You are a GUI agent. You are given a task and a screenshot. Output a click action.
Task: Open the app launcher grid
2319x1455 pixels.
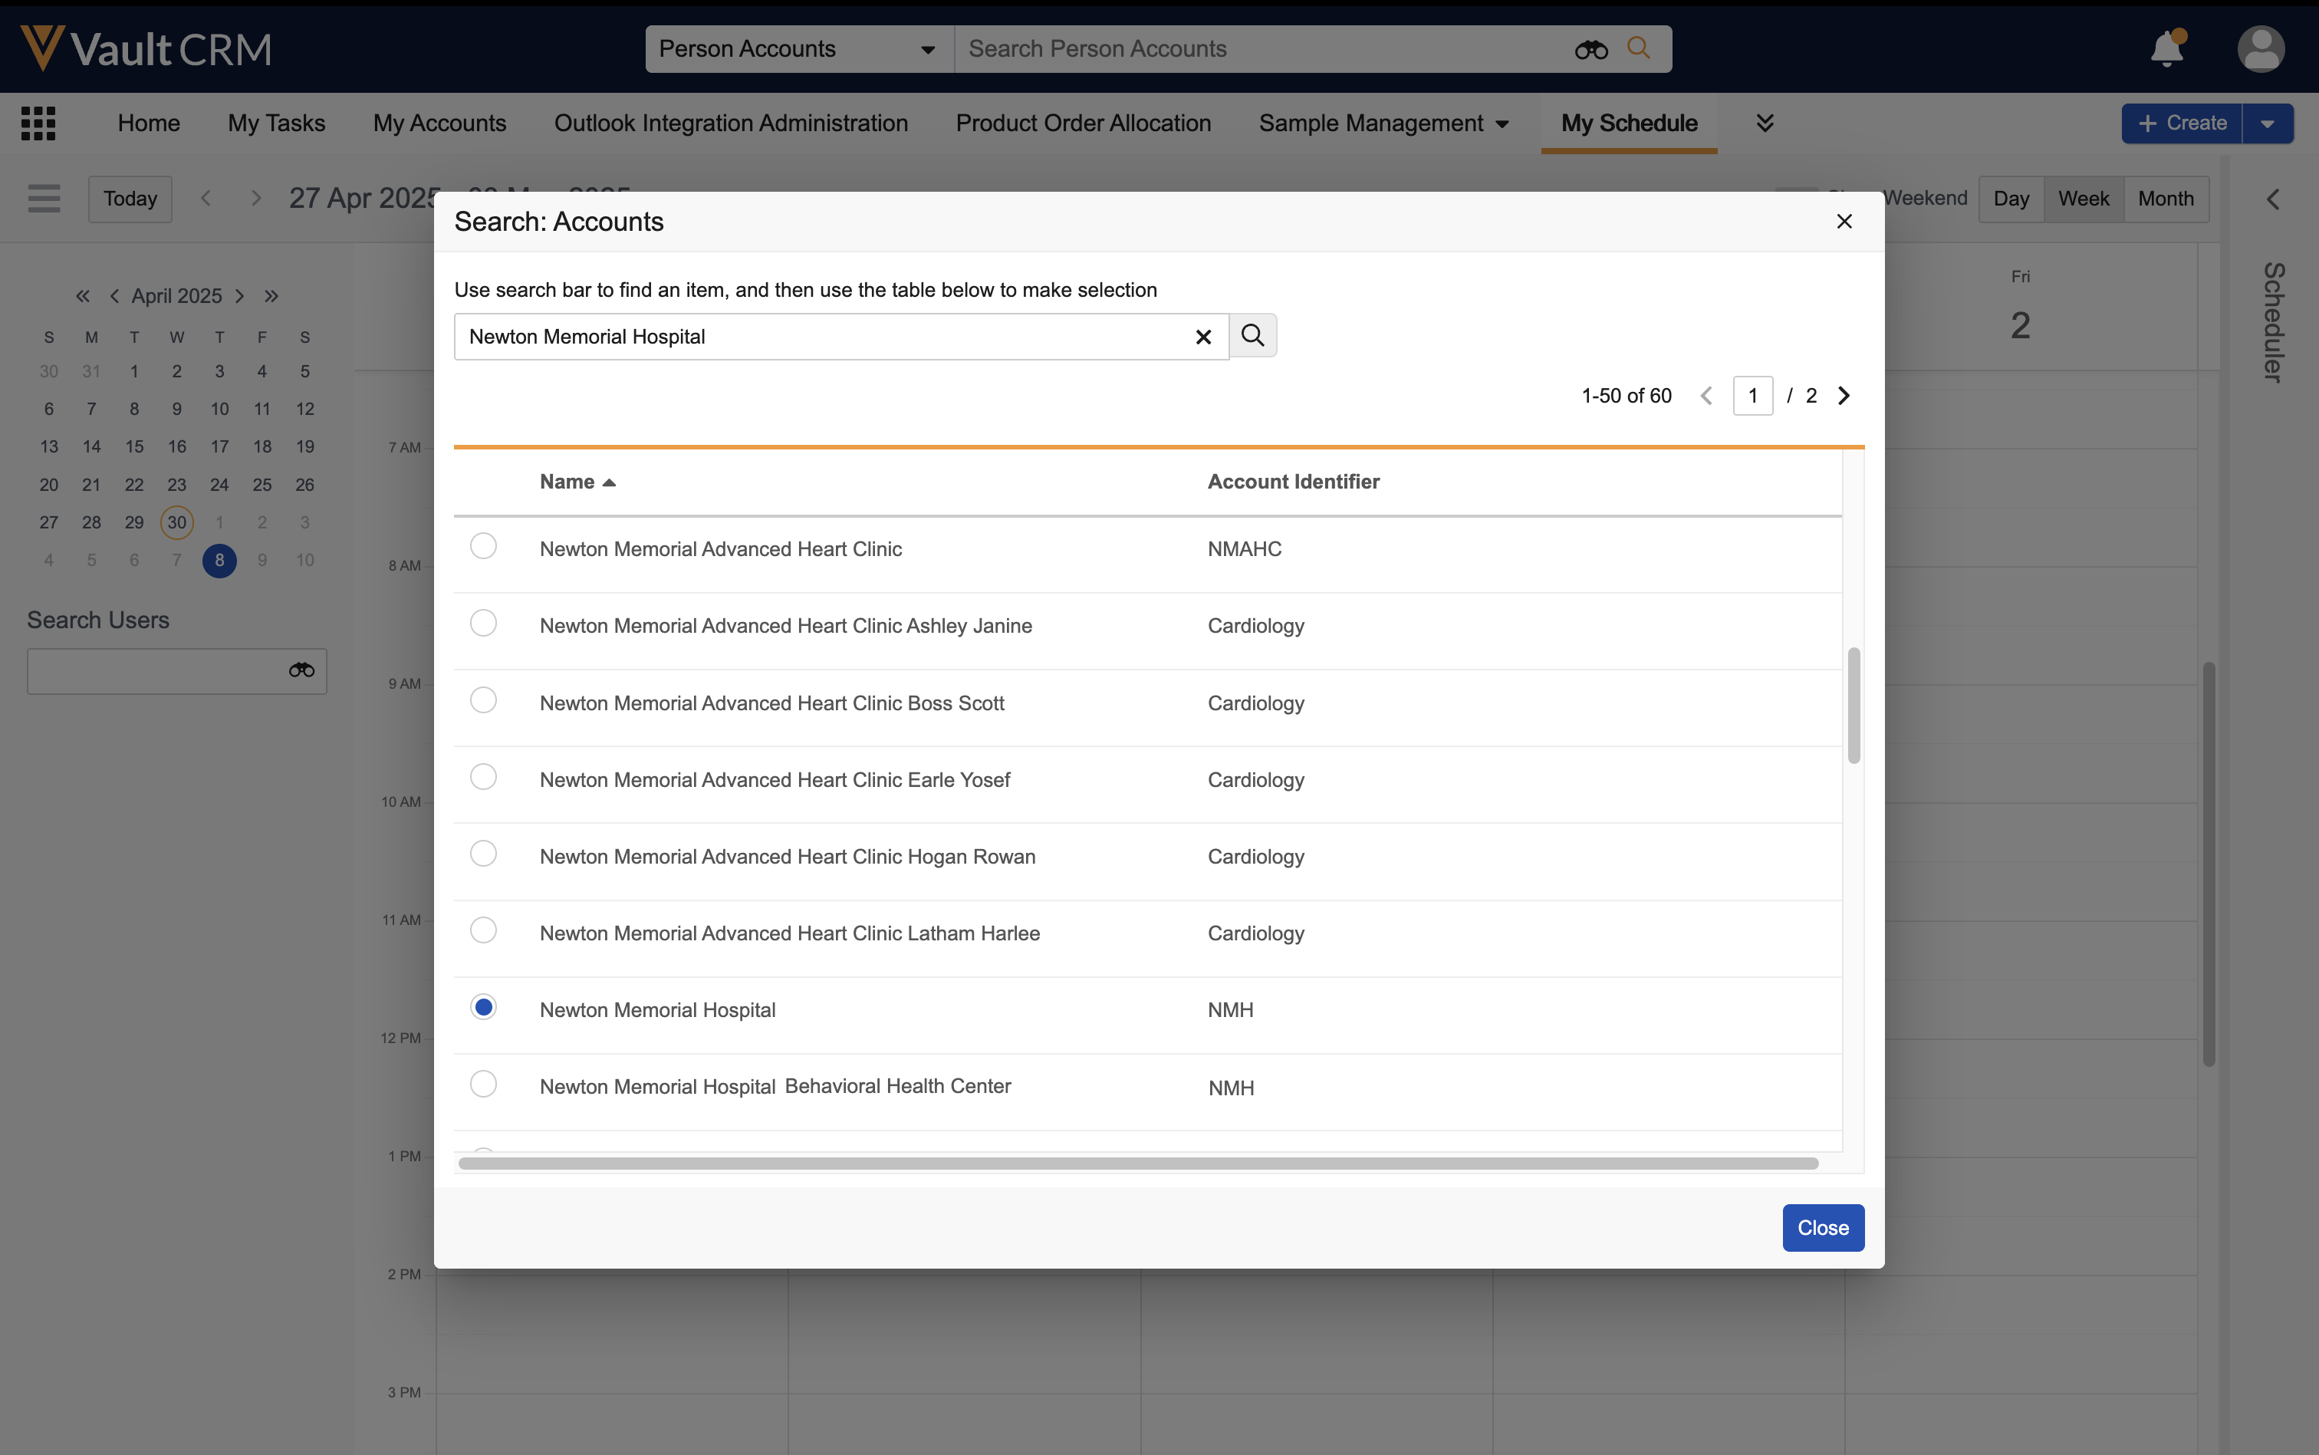[38, 123]
